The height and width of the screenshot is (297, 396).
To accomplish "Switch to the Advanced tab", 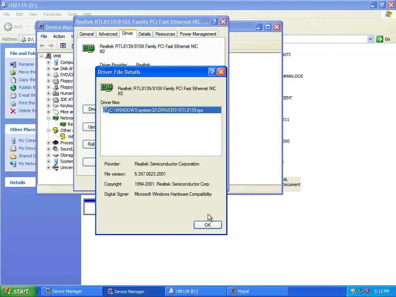I will tap(108, 34).
